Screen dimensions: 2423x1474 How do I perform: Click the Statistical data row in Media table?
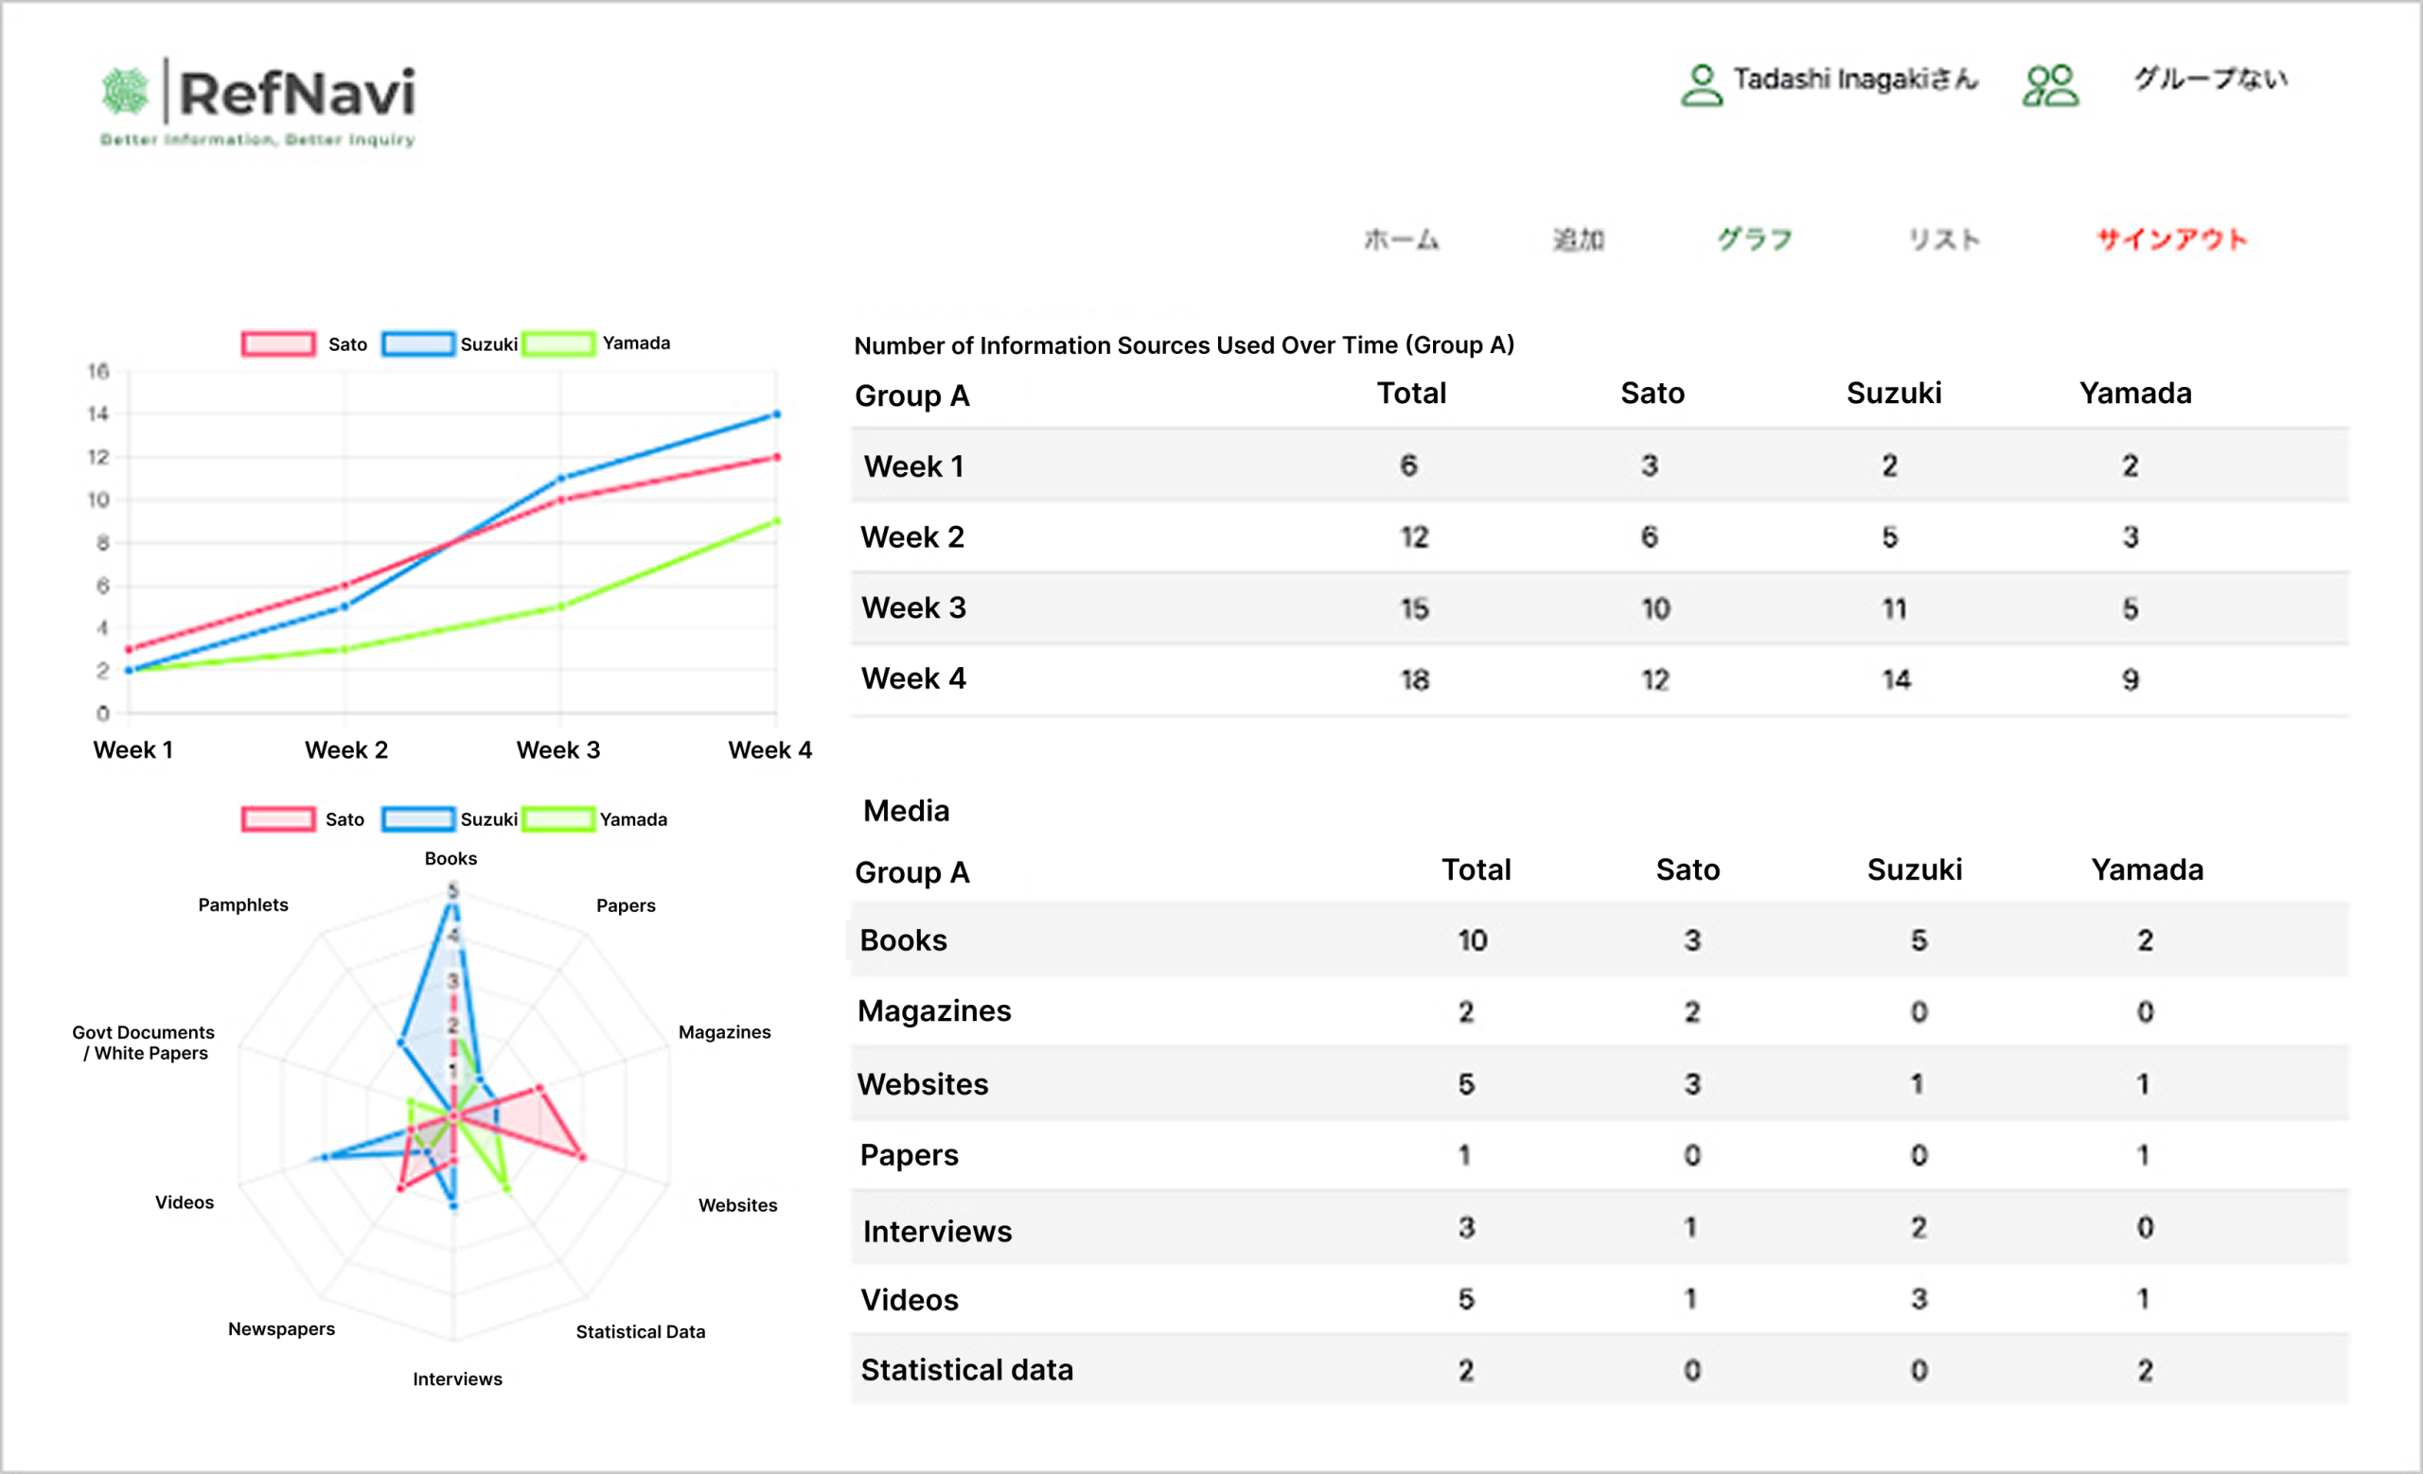[1599, 1370]
